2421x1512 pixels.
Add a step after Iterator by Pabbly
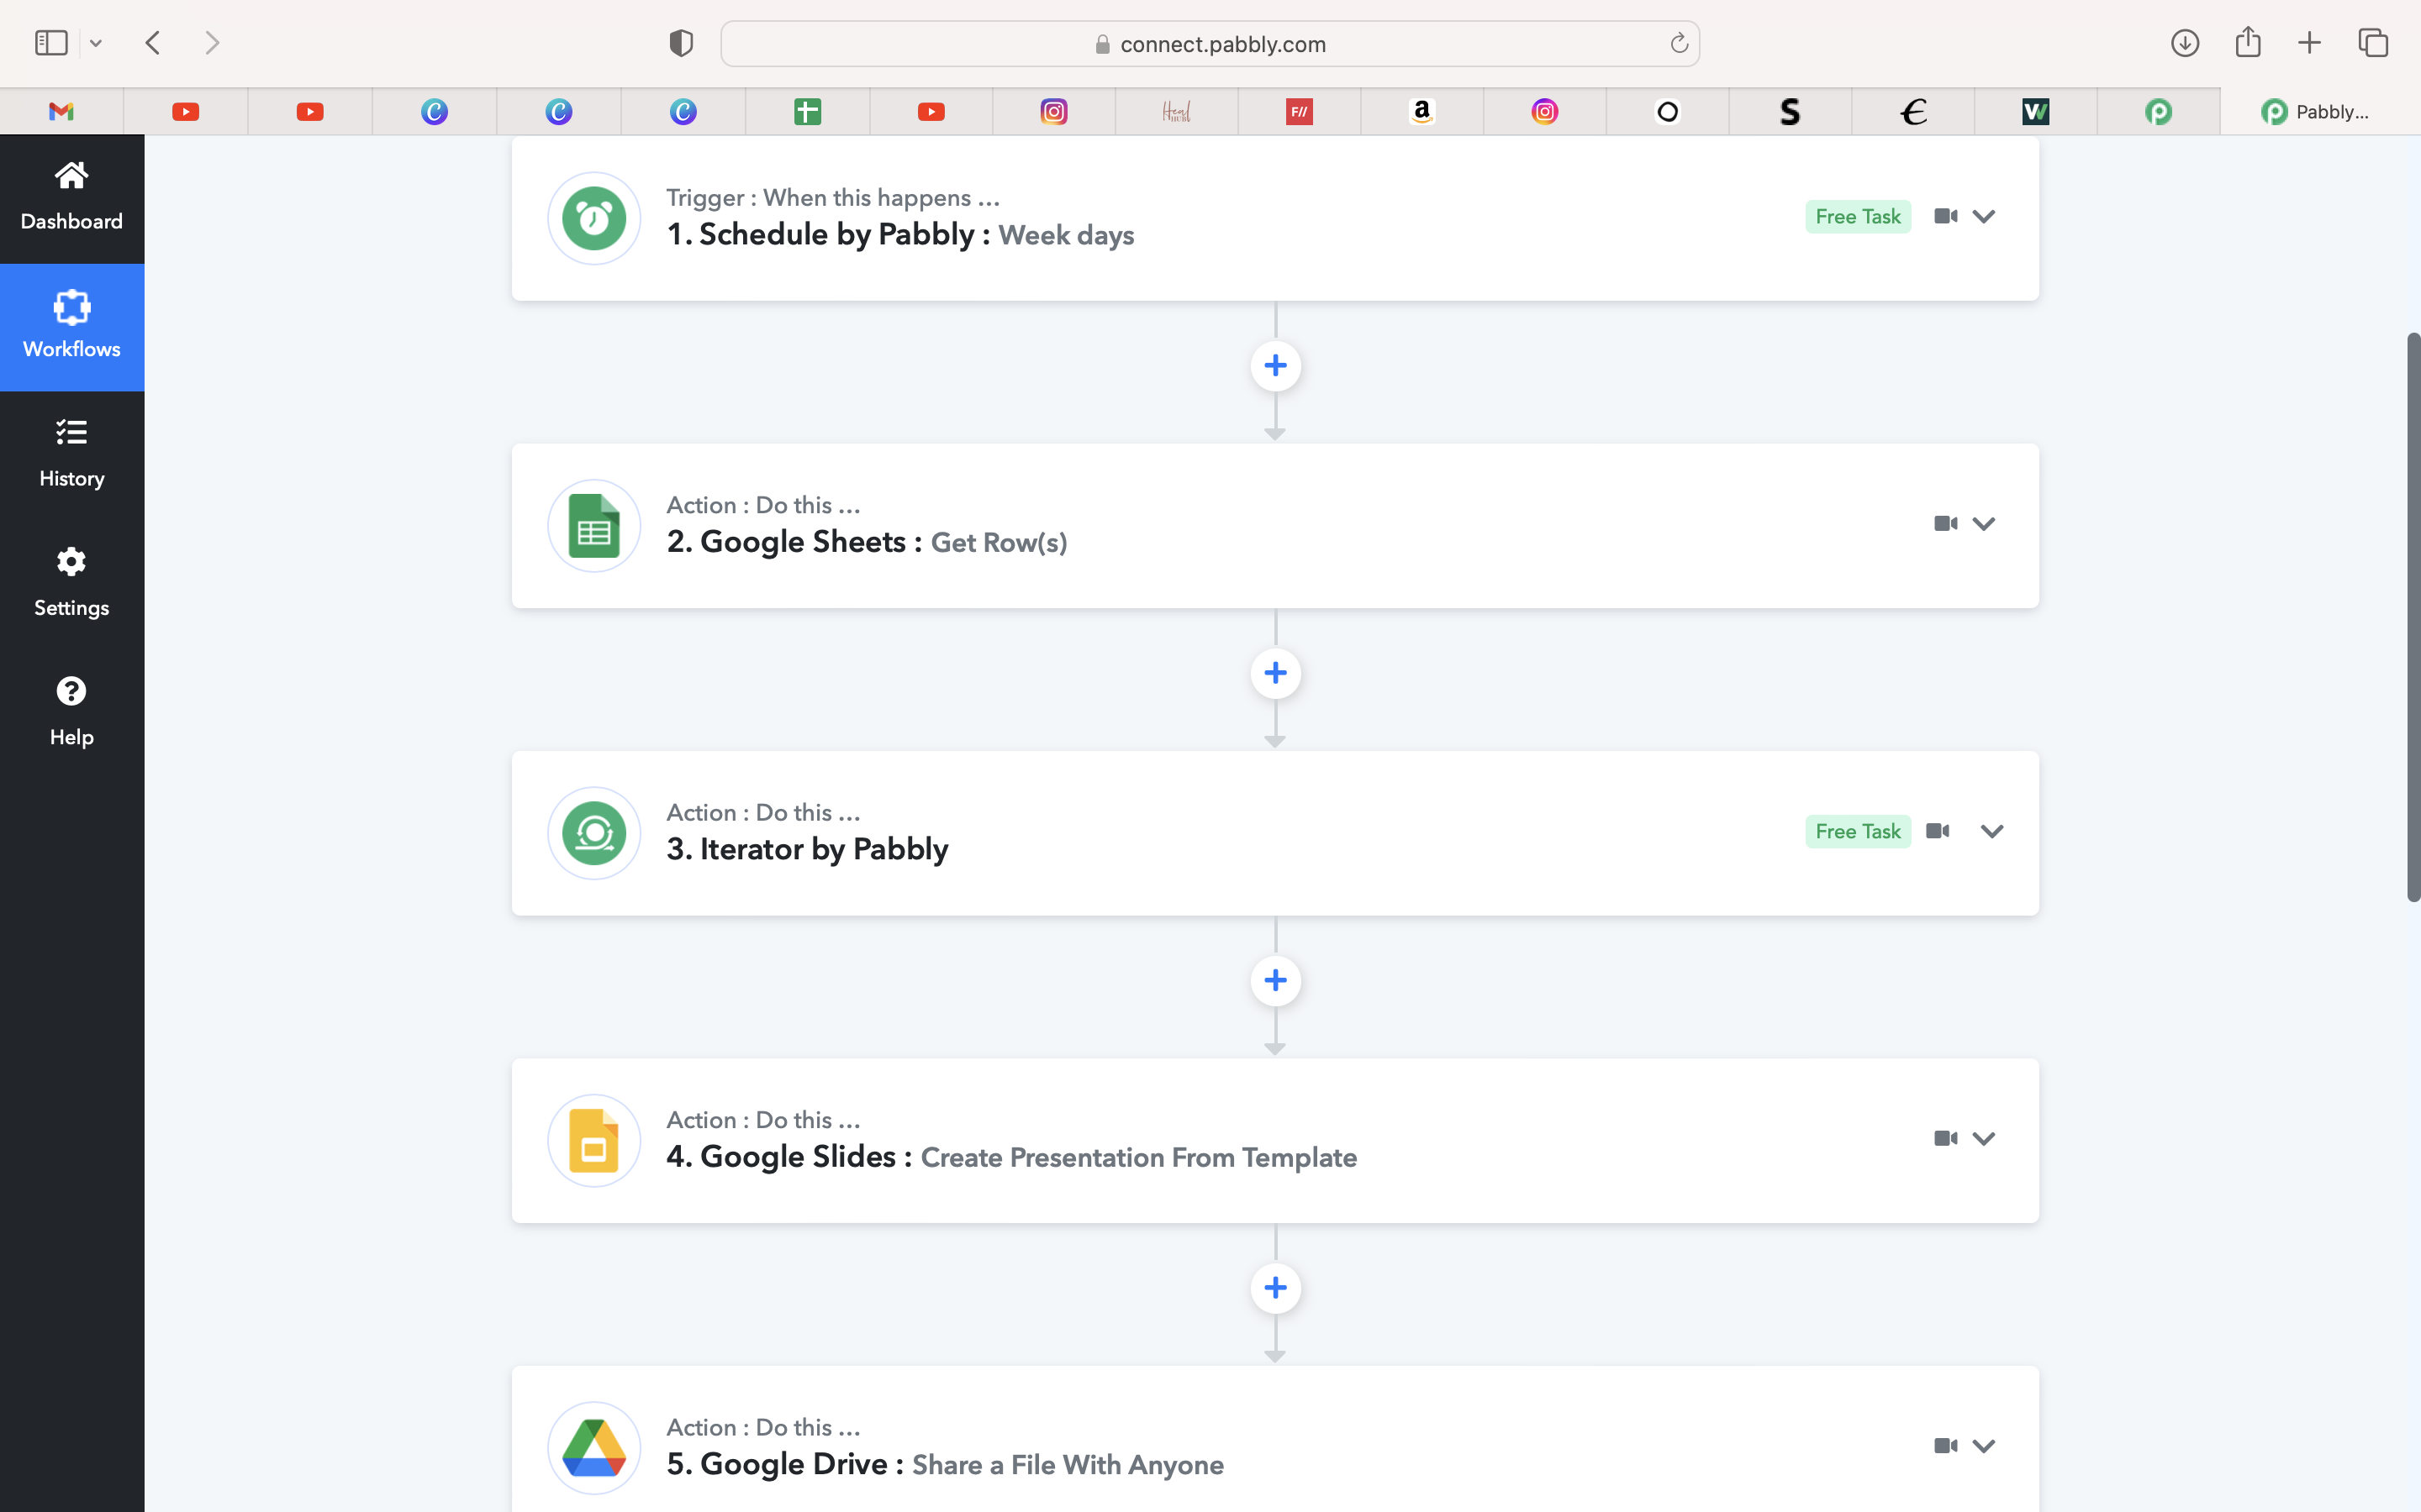[1275, 981]
